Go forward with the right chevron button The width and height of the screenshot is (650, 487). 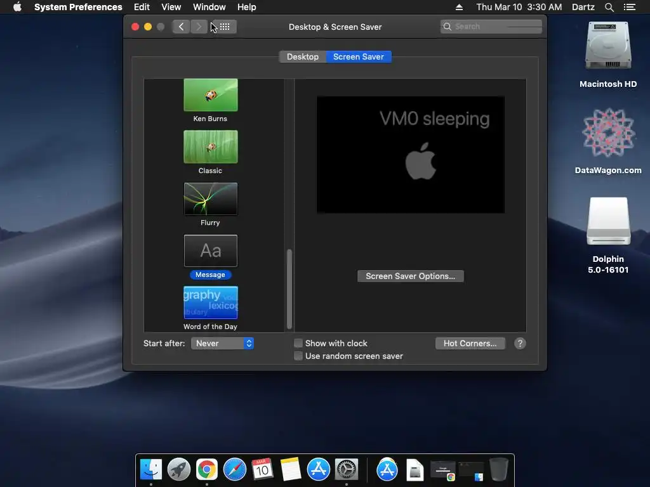[199, 27]
